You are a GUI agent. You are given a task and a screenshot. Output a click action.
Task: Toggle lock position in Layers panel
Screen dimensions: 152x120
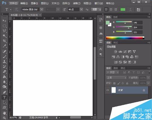123,83
